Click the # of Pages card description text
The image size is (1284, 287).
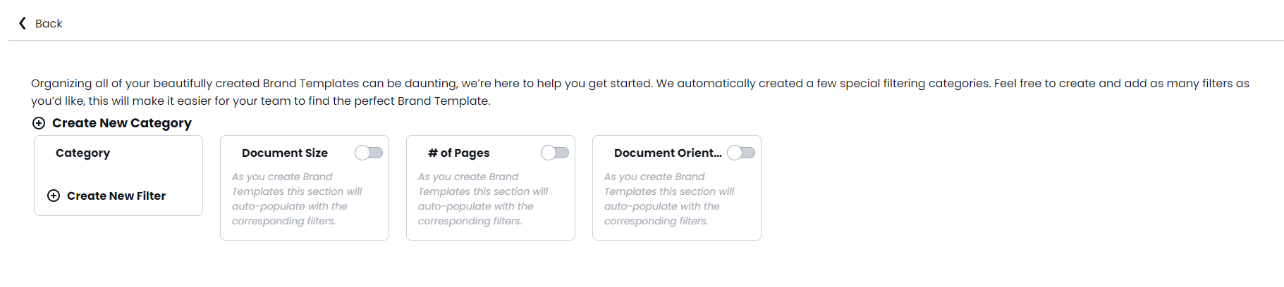(x=483, y=199)
